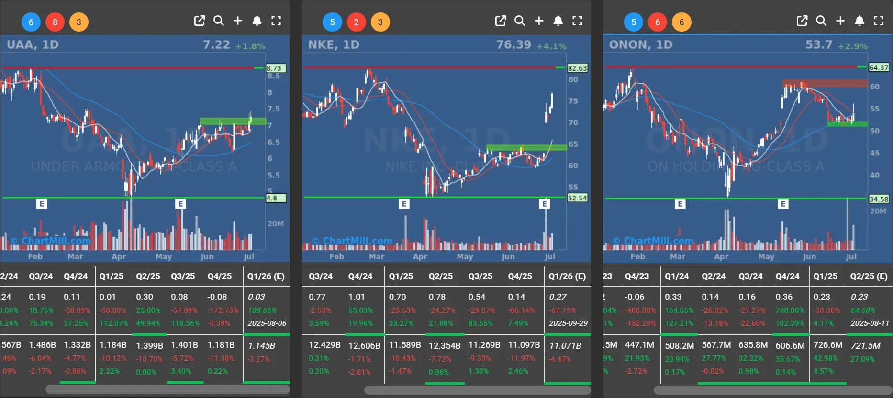Click NKE support price label 52.54

tap(577, 198)
